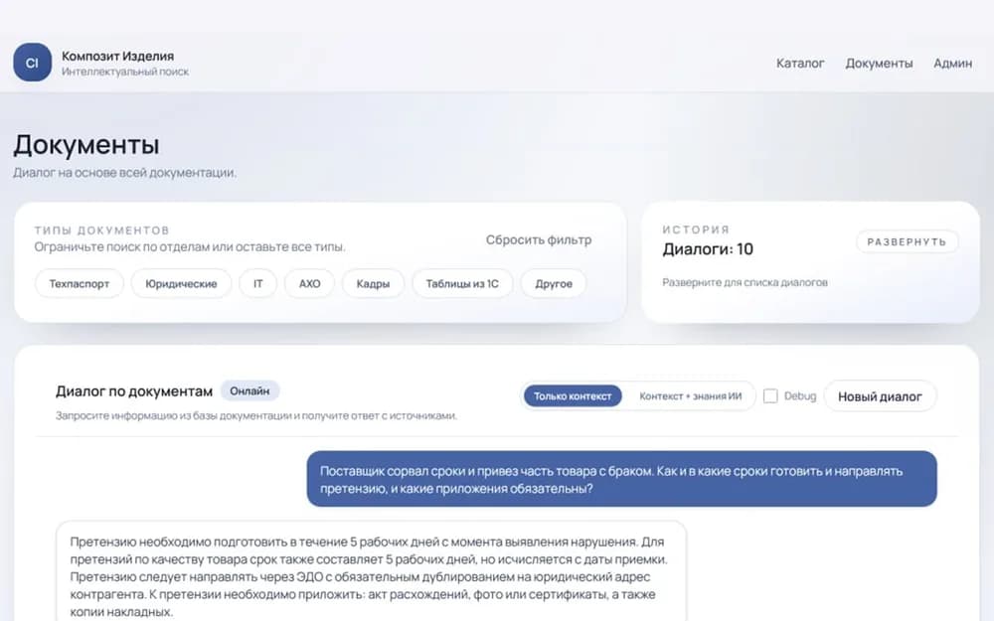
Task: Start a Новый диалог
Action: click(880, 396)
